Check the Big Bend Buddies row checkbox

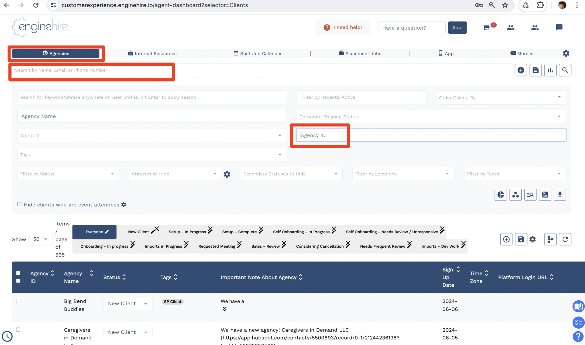18,301
